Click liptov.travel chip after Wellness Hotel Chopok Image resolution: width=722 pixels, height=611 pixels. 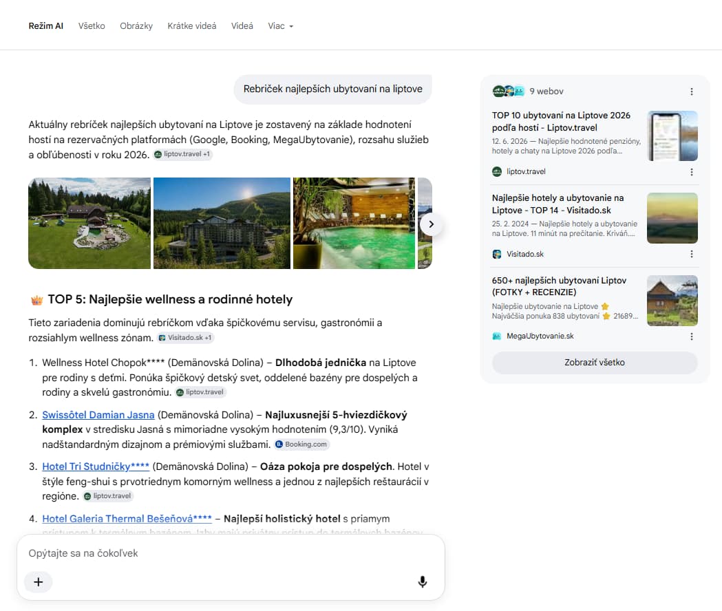(x=200, y=392)
